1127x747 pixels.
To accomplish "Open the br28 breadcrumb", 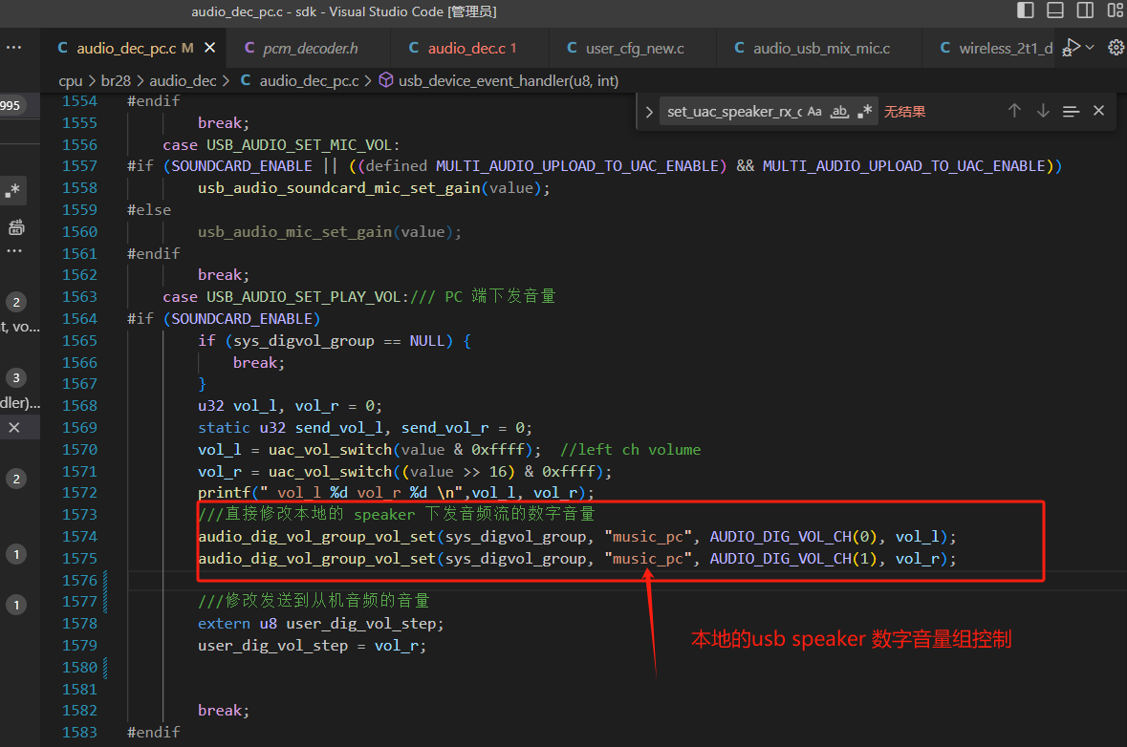I will tap(116, 81).
